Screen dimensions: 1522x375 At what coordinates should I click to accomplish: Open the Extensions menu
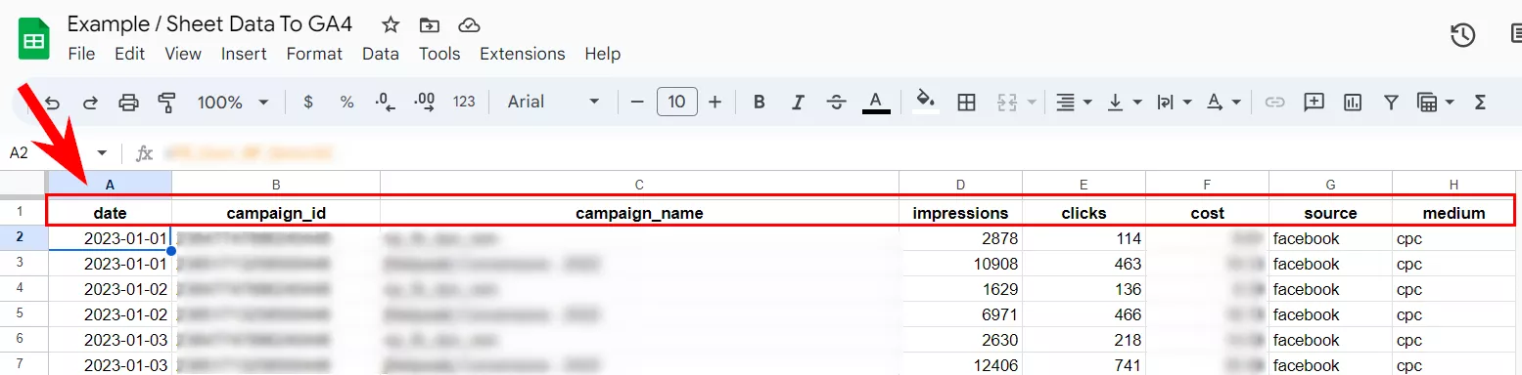[x=522, y=54]
